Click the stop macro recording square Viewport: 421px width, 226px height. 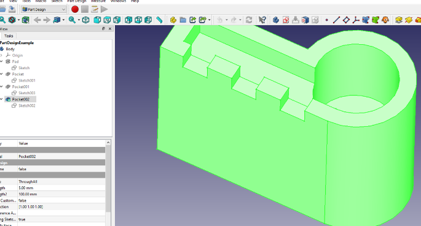tap(85, 9)
